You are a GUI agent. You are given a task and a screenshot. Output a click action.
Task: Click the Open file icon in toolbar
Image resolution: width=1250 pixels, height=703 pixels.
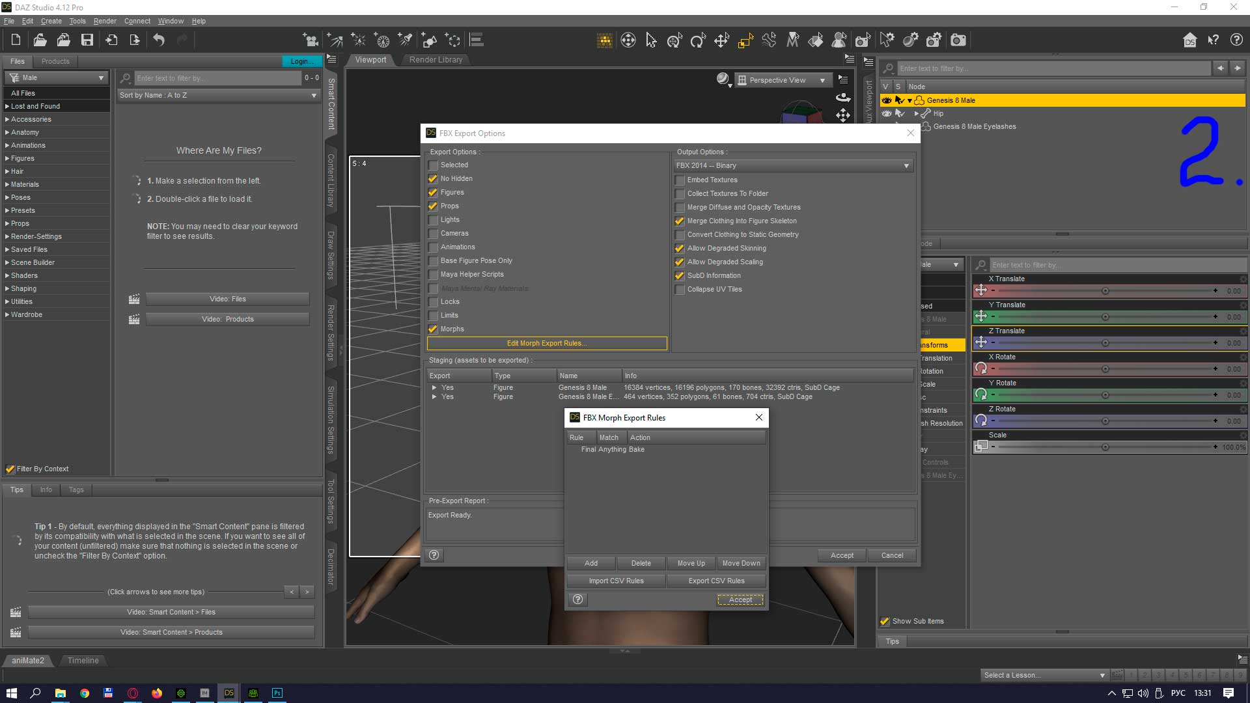[x=40, y=40]
